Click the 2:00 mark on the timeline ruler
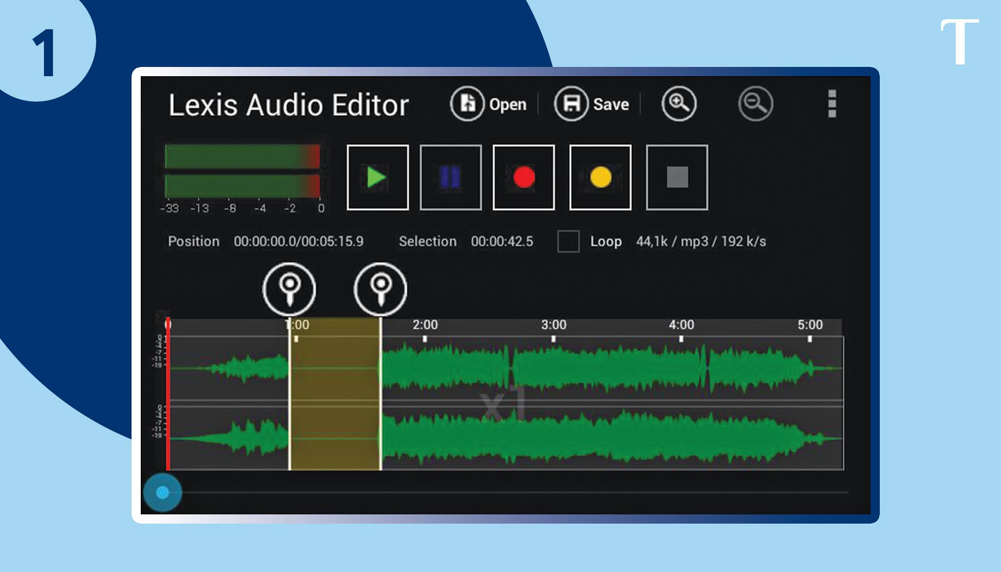The width and height of the screenshot is (1001, 572). 425,325
